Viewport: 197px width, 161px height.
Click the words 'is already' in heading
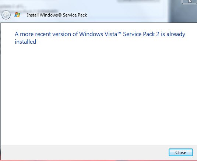tap(173, 34)
